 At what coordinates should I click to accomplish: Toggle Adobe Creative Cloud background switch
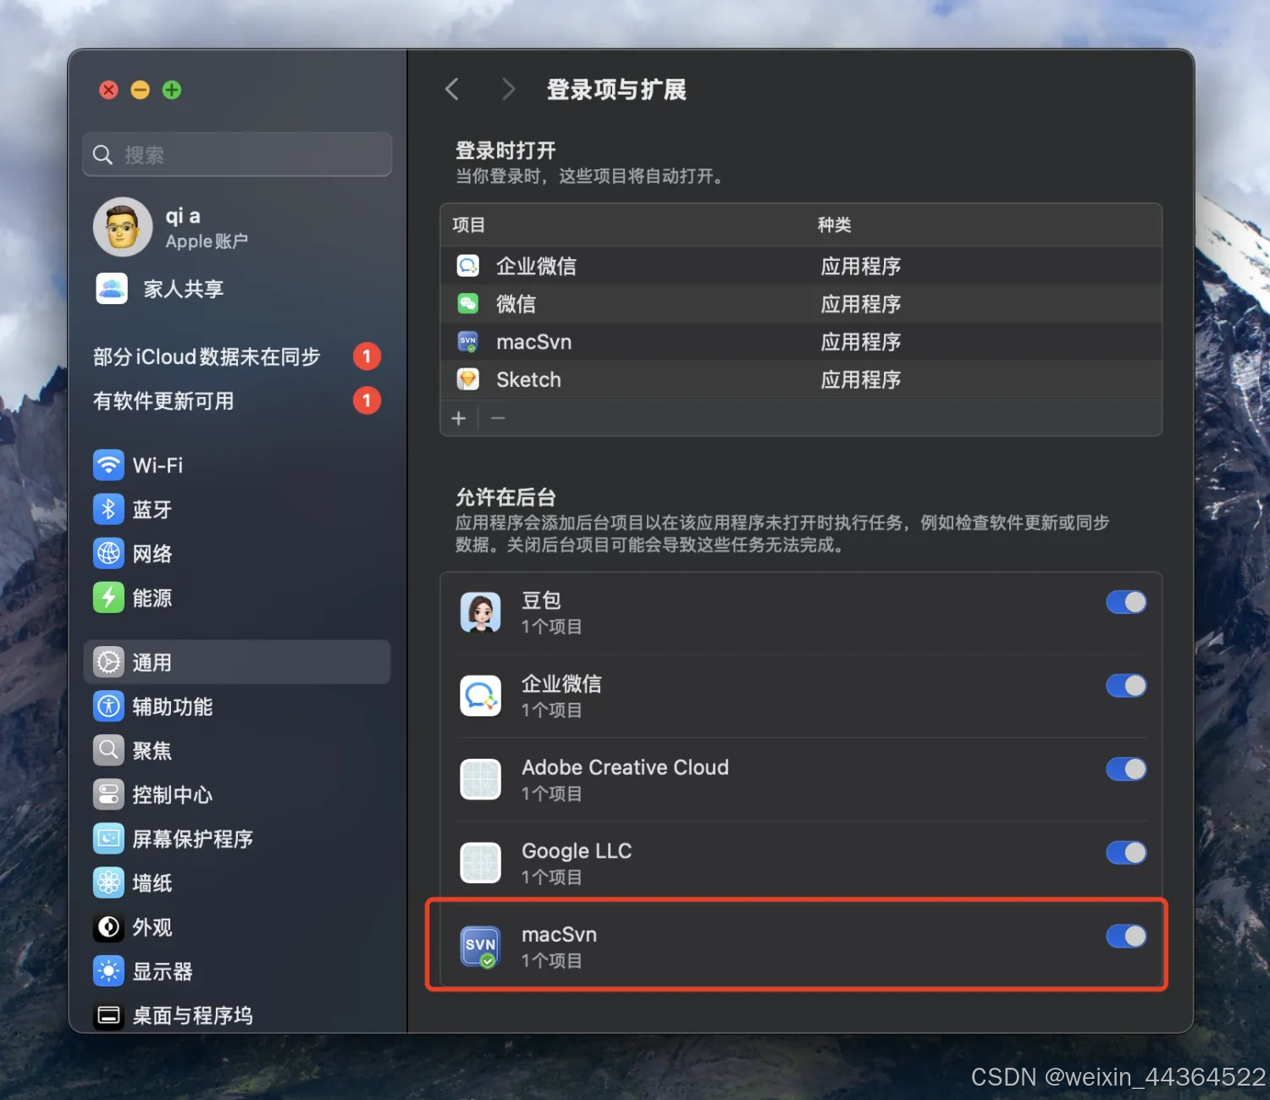[x=1126, y=769]
